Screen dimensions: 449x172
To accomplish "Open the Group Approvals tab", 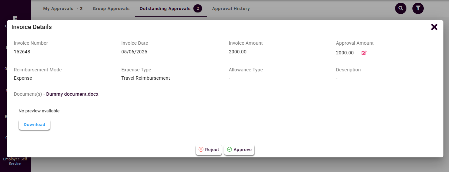I will click(x=111, y=9).
